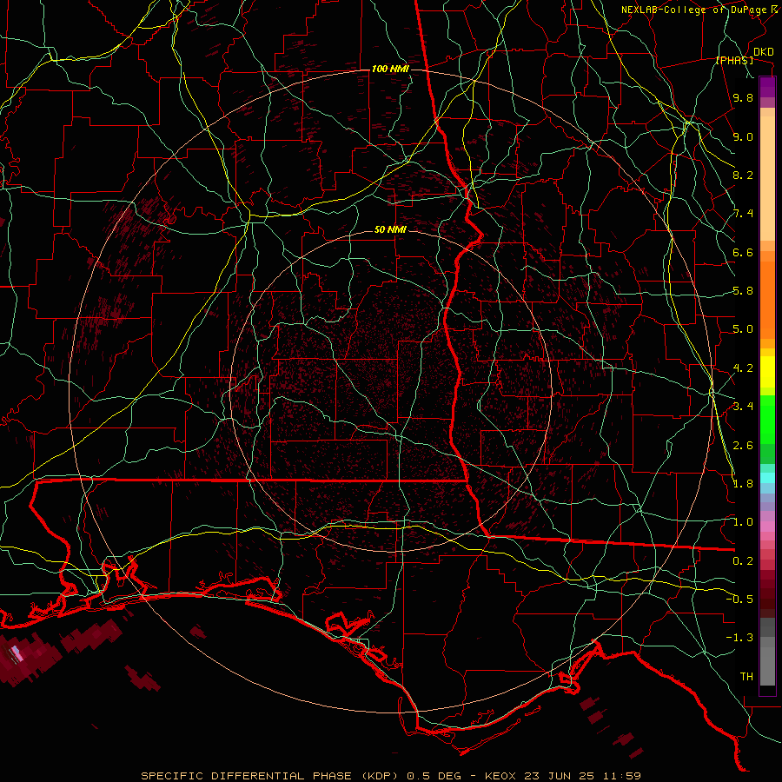
Task: Click the 5.8 value on the scale
Action: pyautogui.click(x=743, y=291)
